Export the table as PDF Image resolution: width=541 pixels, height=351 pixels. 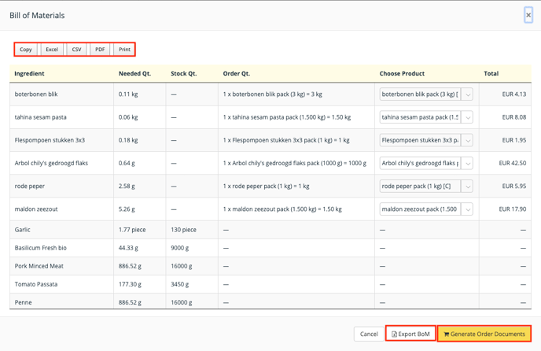click(100, 50)
